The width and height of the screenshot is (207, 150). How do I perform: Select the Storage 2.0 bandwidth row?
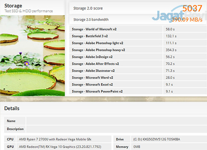(x=138, y=19)
